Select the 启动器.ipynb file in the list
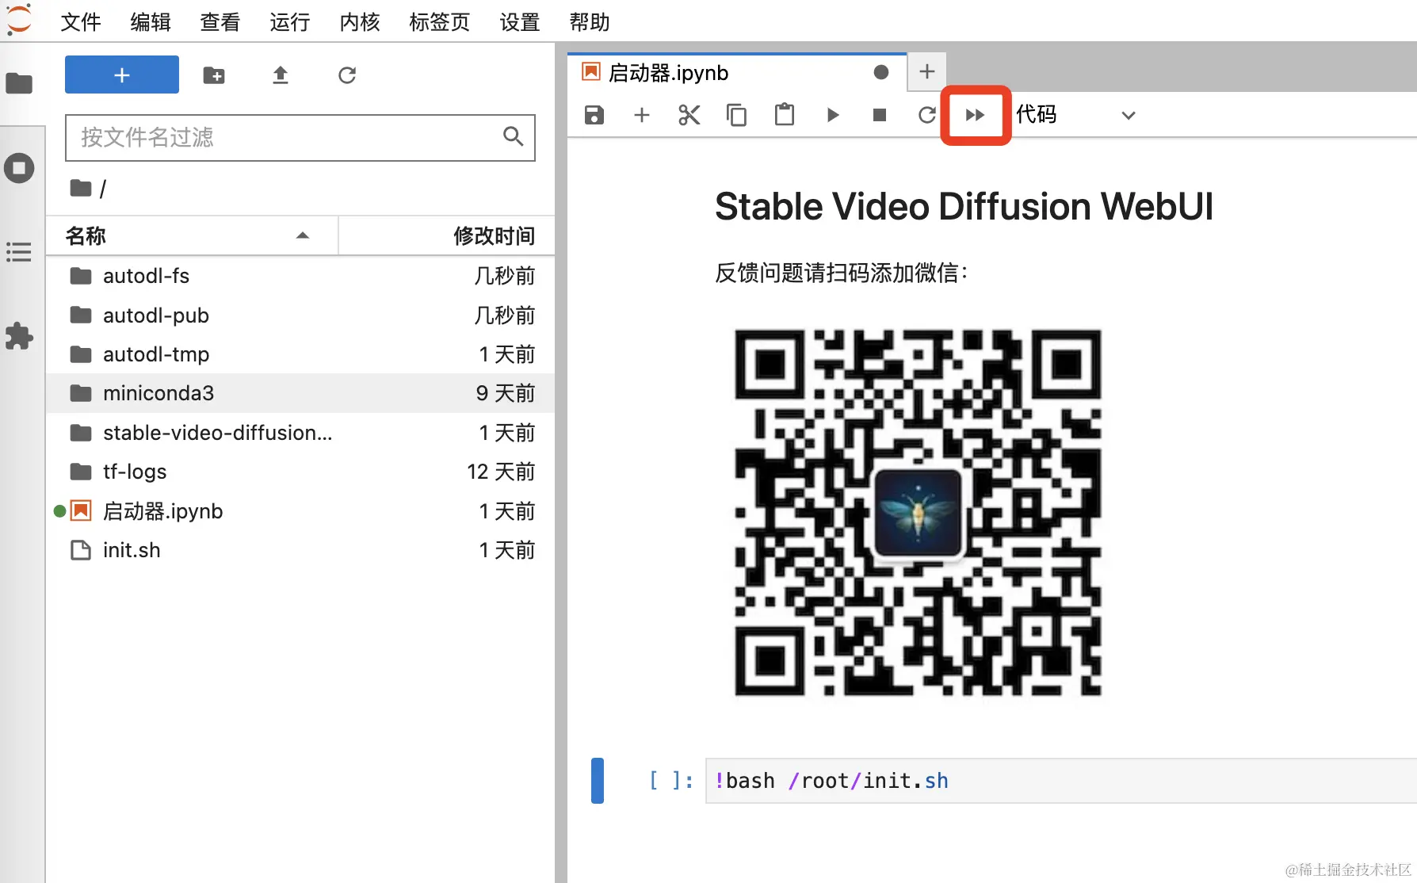 [x=300, y=511]
